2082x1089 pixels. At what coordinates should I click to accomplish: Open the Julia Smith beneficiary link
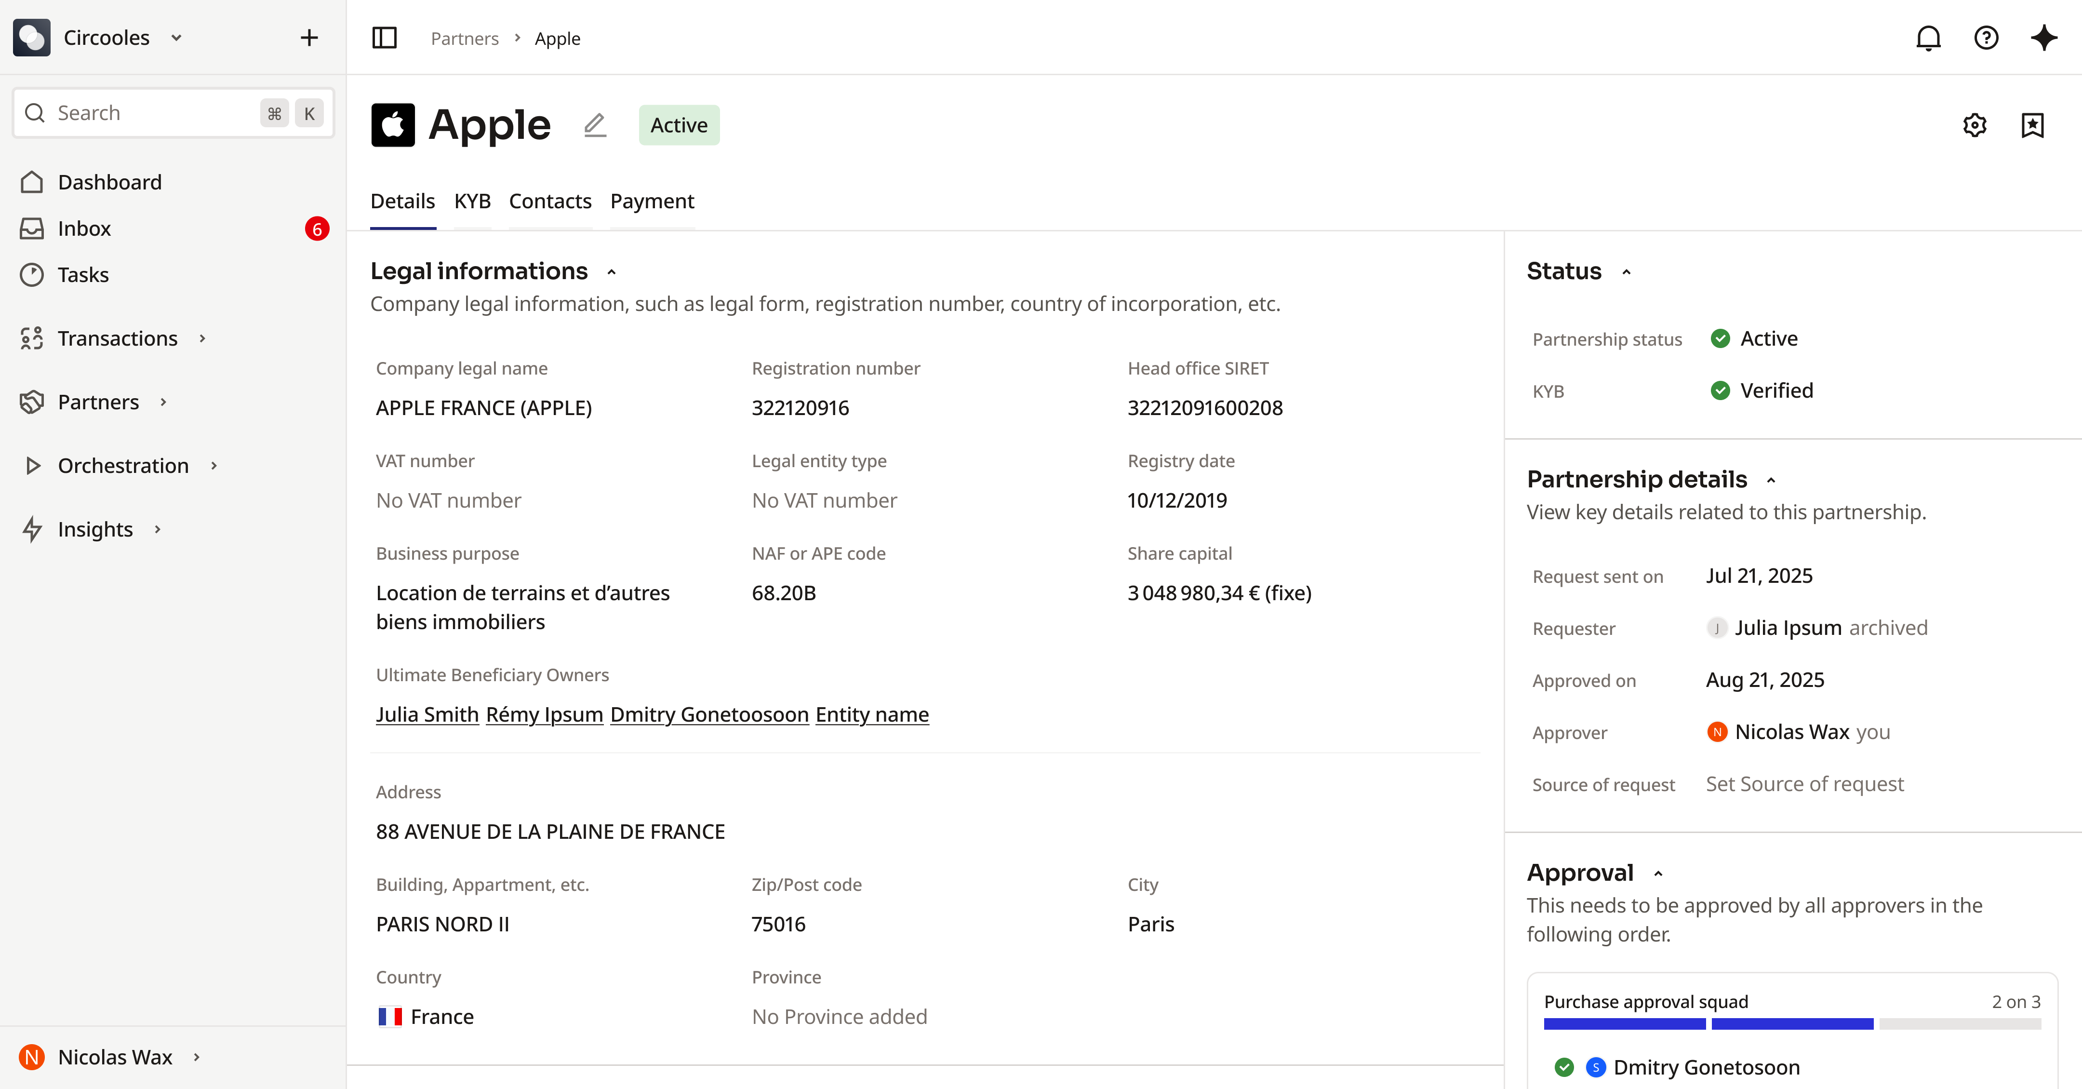(x=427, y=715)
